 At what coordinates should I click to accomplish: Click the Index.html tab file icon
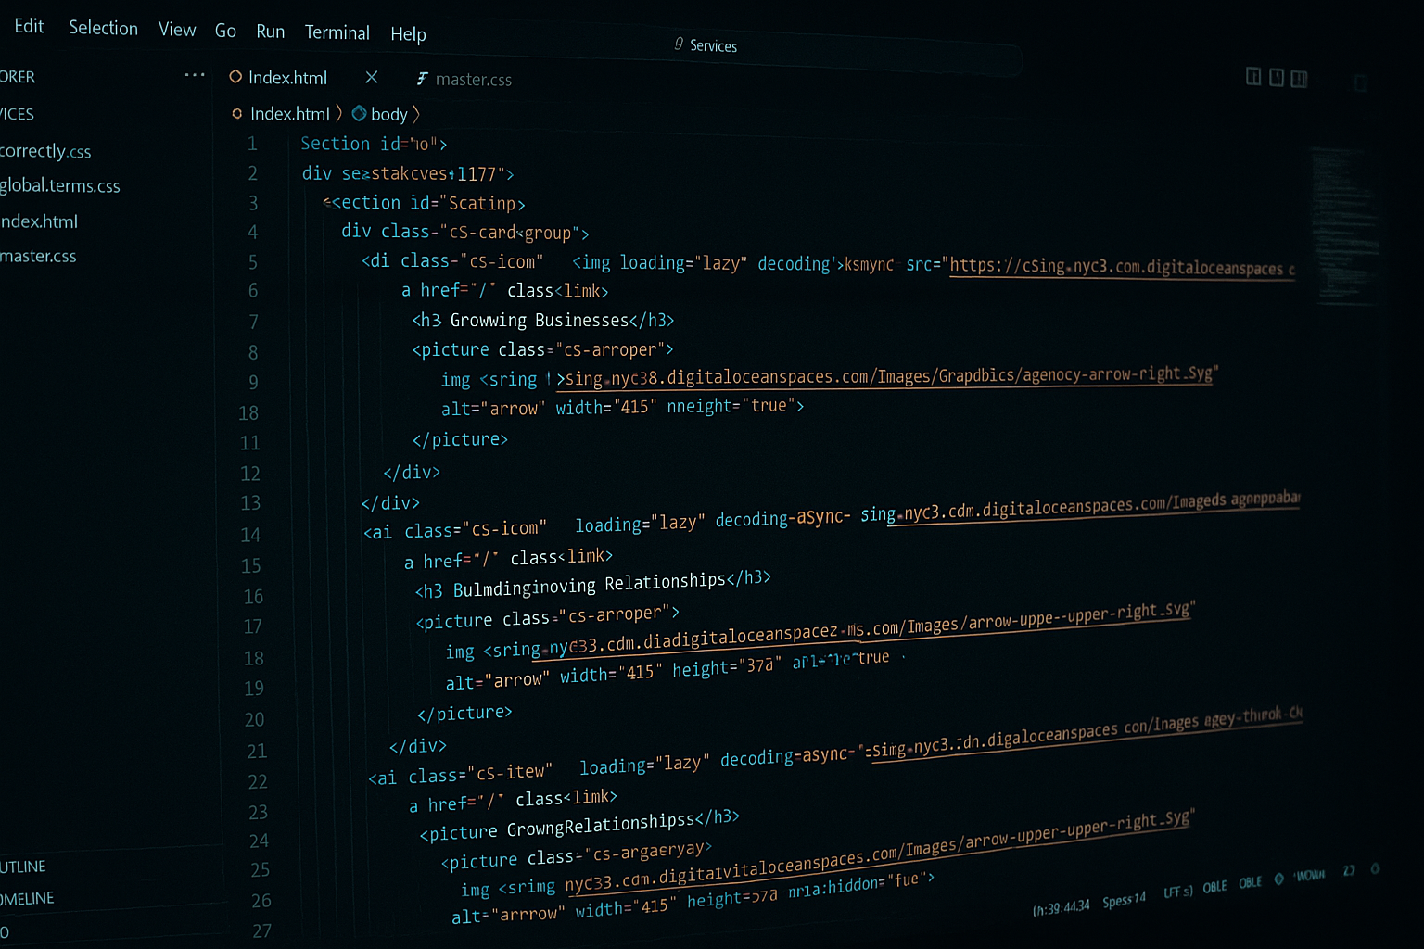(235, 77)
